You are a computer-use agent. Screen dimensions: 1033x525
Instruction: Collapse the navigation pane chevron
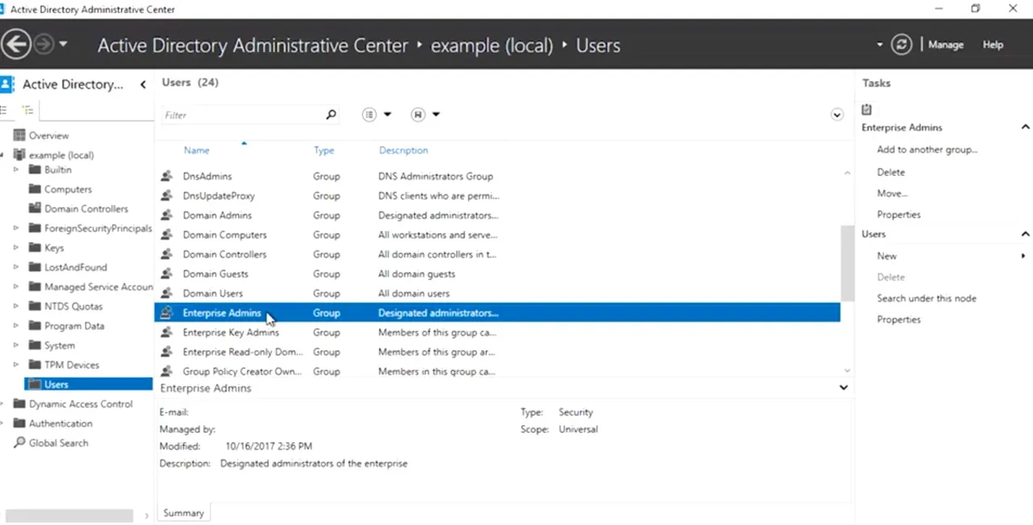point(143,84)
